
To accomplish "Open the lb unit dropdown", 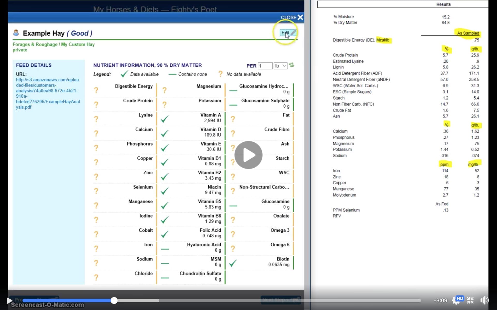I will click(280, 66).
